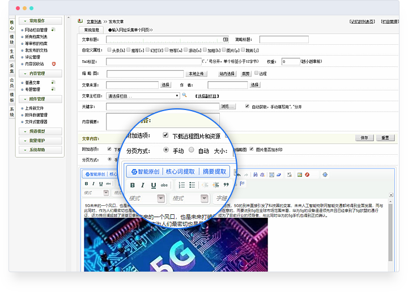Open the 样式 dropdown in editor toolbar
This screenshot has width=408, height=292.
(x=96, y=193)
